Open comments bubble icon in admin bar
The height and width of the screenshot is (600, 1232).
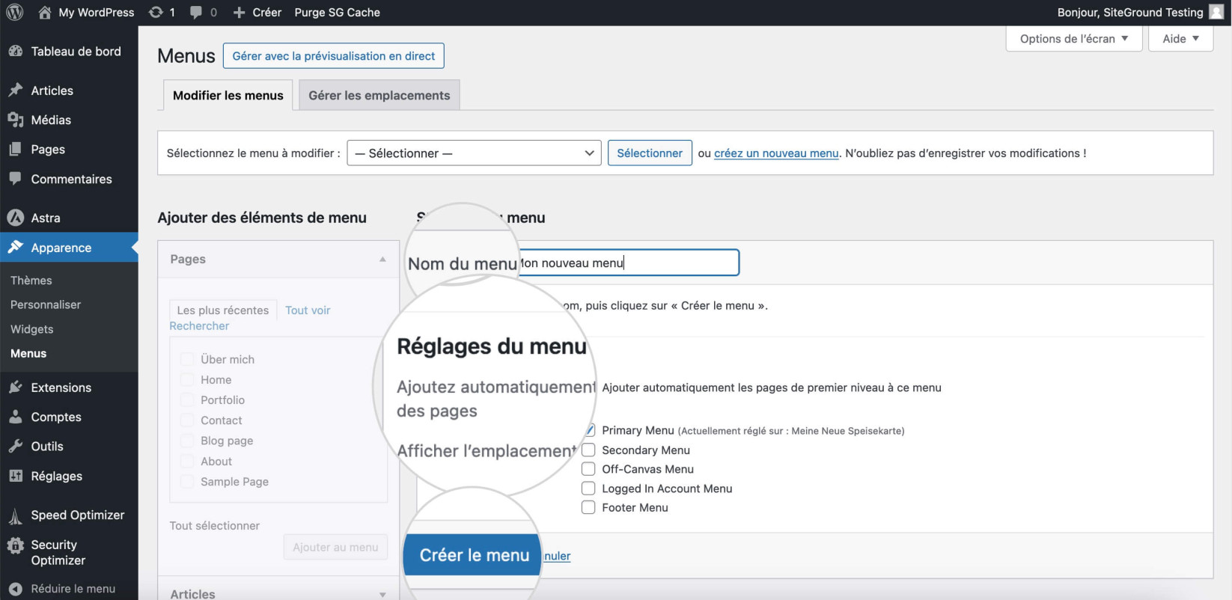(x=196, y=12)
